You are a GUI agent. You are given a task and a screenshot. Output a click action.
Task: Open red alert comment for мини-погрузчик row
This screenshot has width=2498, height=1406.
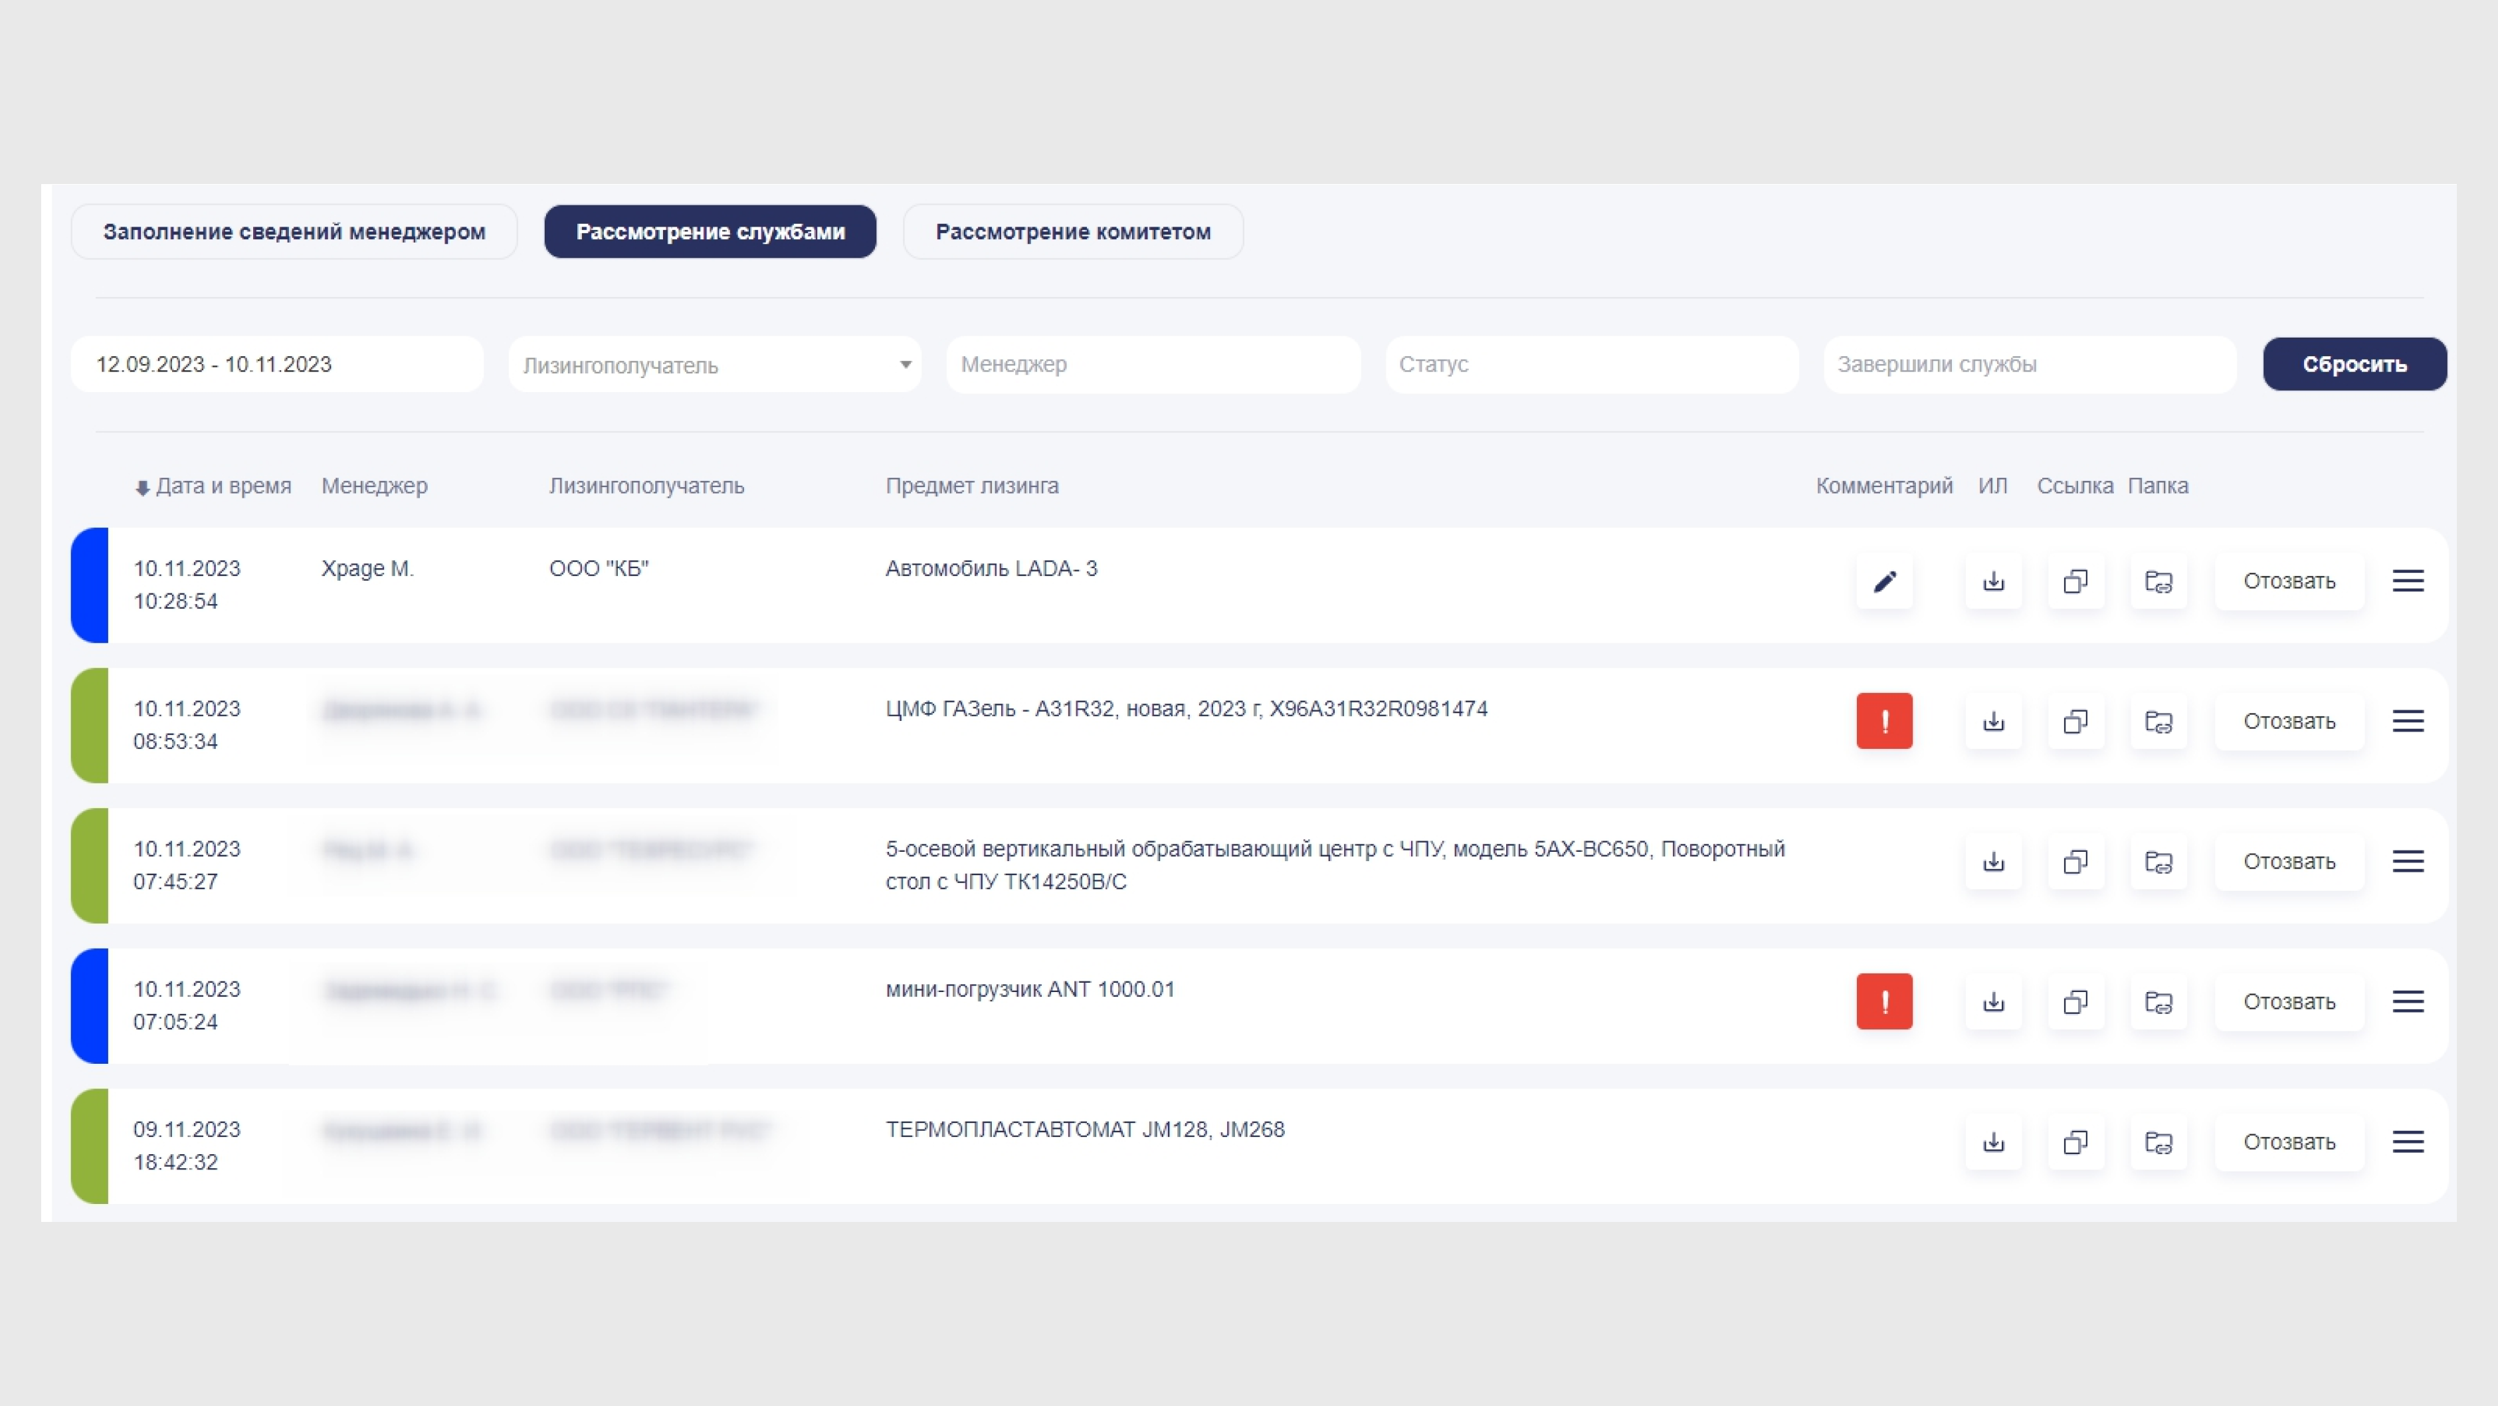[x=1884, y=1001]
